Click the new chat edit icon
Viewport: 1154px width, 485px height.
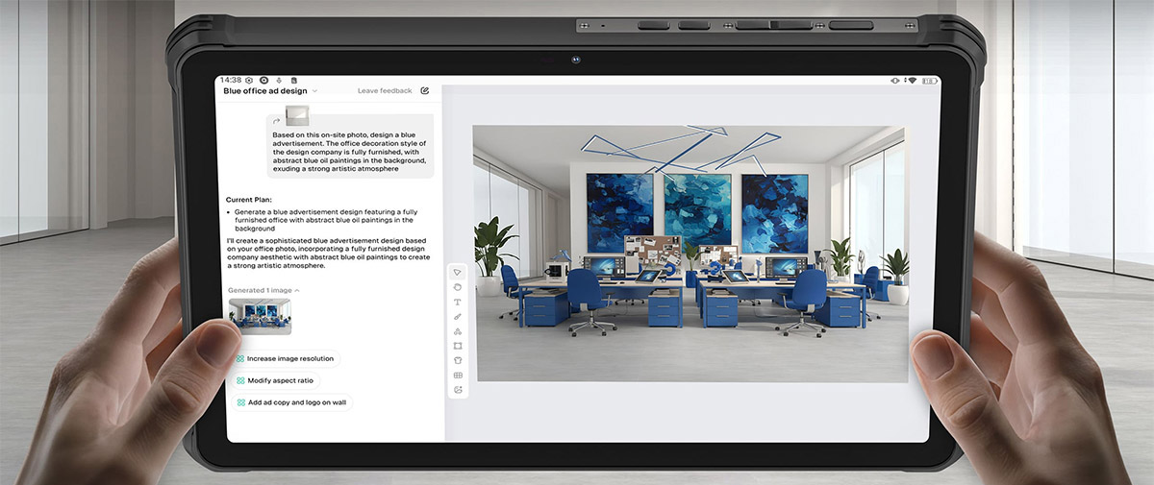425,91
